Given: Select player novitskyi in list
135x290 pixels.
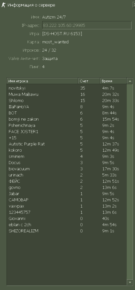Looking at the screenshot, I should pyautogui.click(x=67, y=88).
